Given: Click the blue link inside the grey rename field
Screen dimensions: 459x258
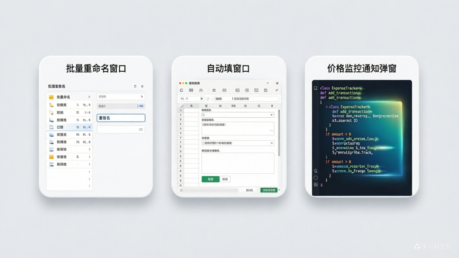Looking at the screenshot, I should pos(141,106).
